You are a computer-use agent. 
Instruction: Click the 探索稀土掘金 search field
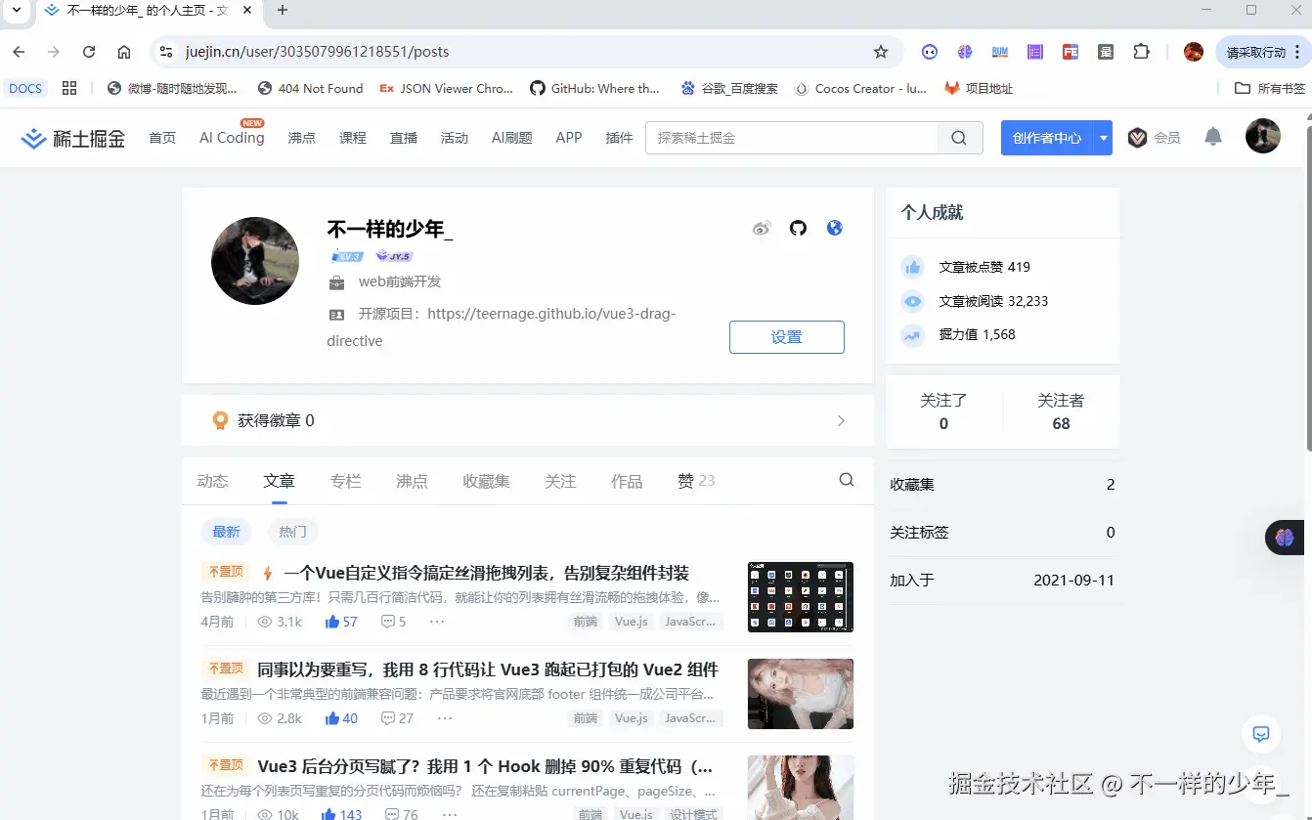point(792,138)
